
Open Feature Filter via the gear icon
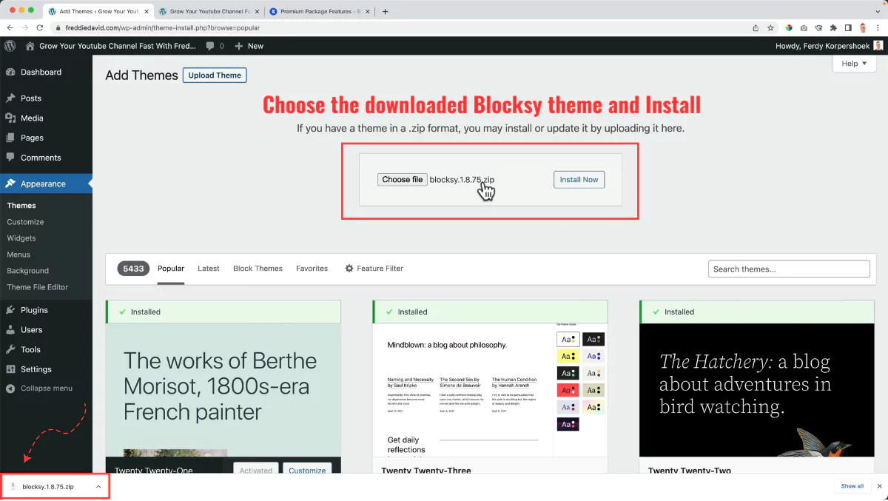click(x=349, y=269)
